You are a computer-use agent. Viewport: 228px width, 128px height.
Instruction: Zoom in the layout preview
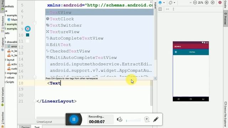[x=207, y=2]
